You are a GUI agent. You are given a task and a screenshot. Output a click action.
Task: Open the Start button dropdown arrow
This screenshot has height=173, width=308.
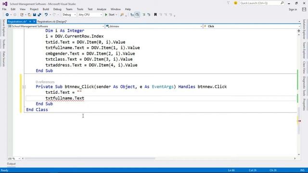coord(116,15)
